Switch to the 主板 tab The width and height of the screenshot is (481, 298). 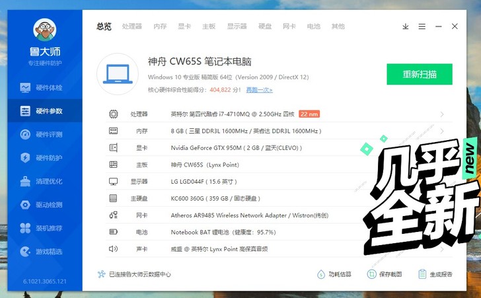(209, 26)
